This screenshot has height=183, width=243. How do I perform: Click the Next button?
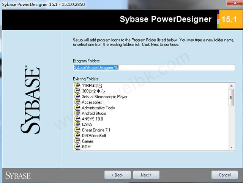146,175
